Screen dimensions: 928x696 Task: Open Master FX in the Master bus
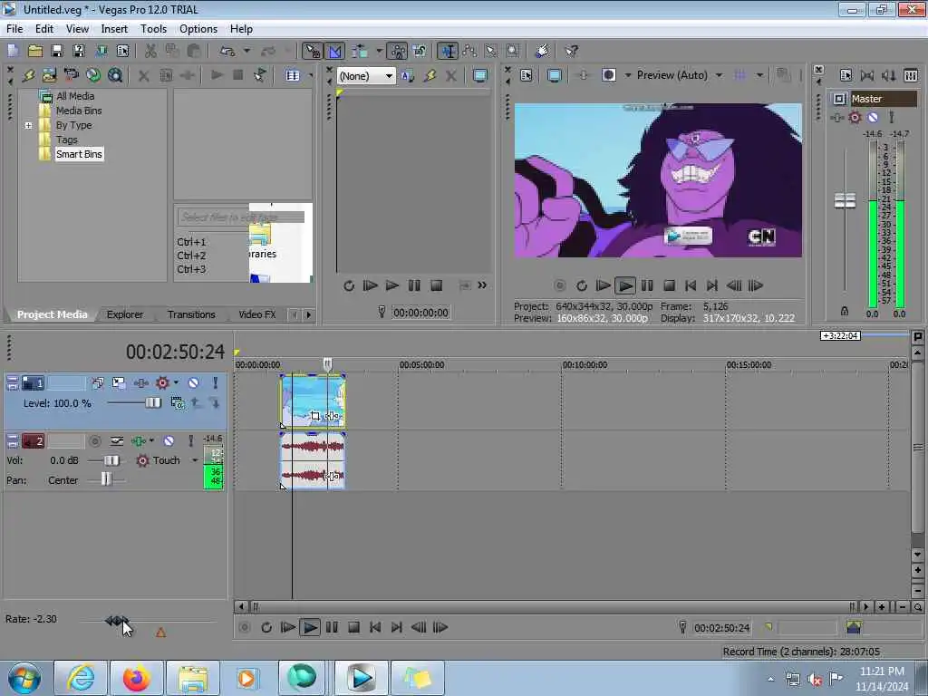836,117
